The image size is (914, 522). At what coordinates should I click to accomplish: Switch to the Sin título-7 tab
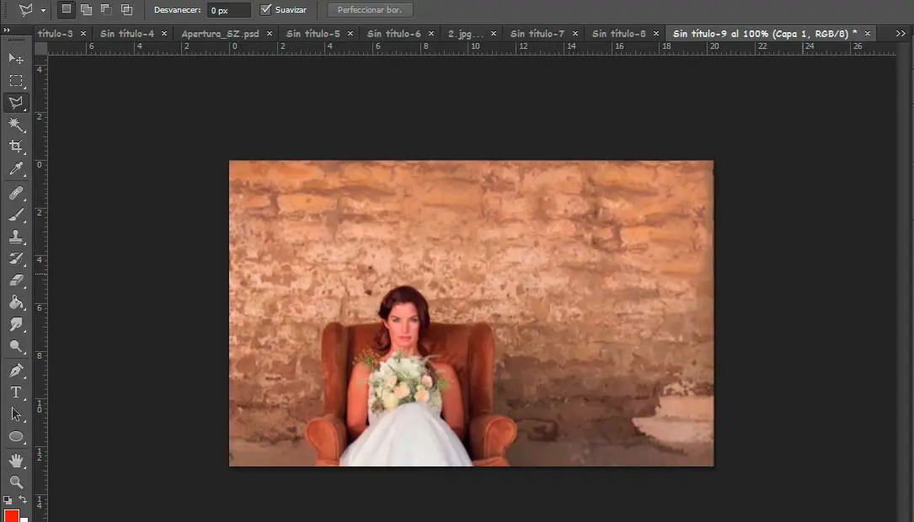click(537, 34)
